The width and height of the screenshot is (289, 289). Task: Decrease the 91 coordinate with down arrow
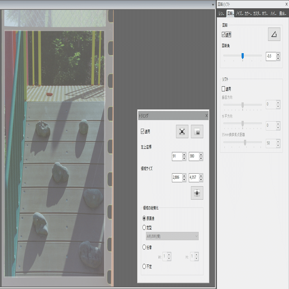[184, 159]
